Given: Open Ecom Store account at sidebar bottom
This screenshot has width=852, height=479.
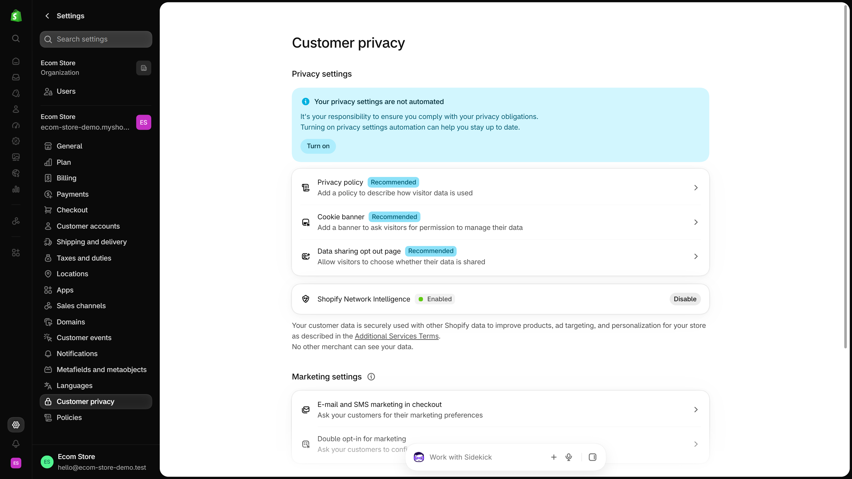Looking at the screenshot, I should tap(96, 462).
